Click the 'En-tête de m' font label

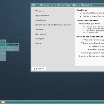point(96,47)
